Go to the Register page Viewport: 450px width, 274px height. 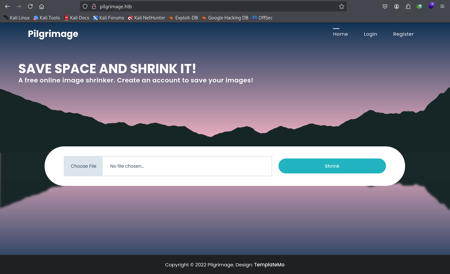(403, 34)
